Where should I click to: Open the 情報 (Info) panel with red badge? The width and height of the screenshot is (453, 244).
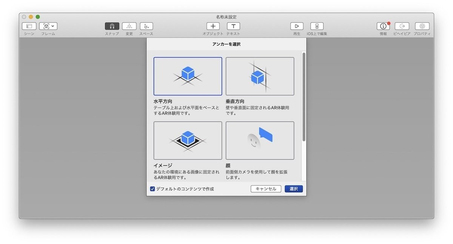coord(383,26)
